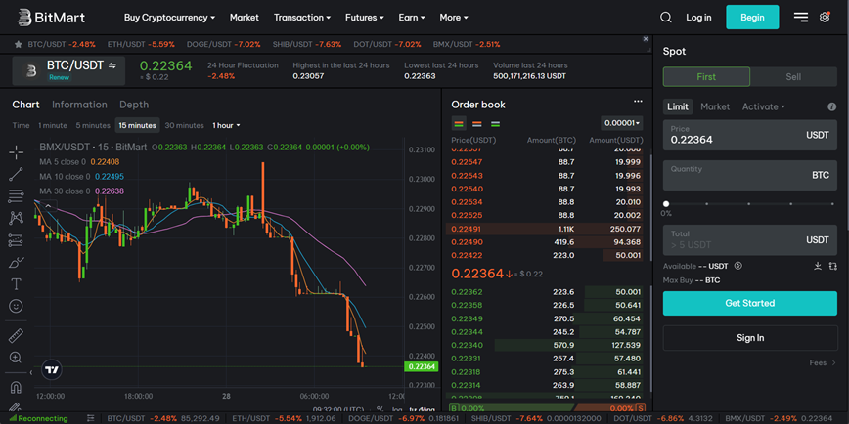Click the search magnifier in top header

coord(666,18)
